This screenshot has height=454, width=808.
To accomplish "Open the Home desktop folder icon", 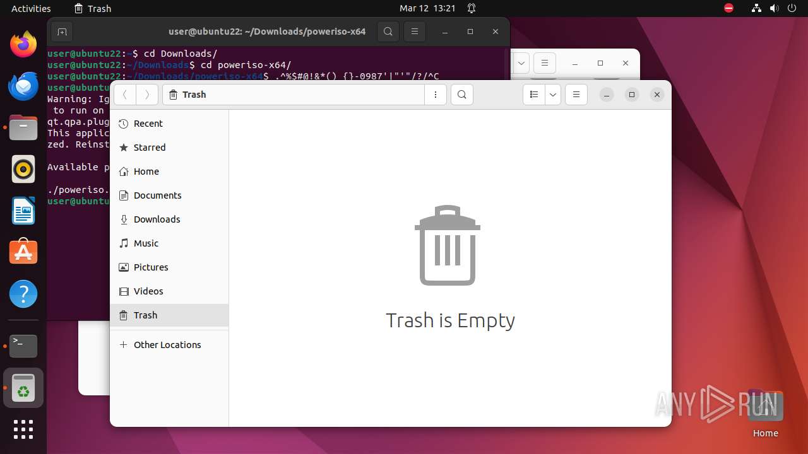I will [x=765, y=413].
